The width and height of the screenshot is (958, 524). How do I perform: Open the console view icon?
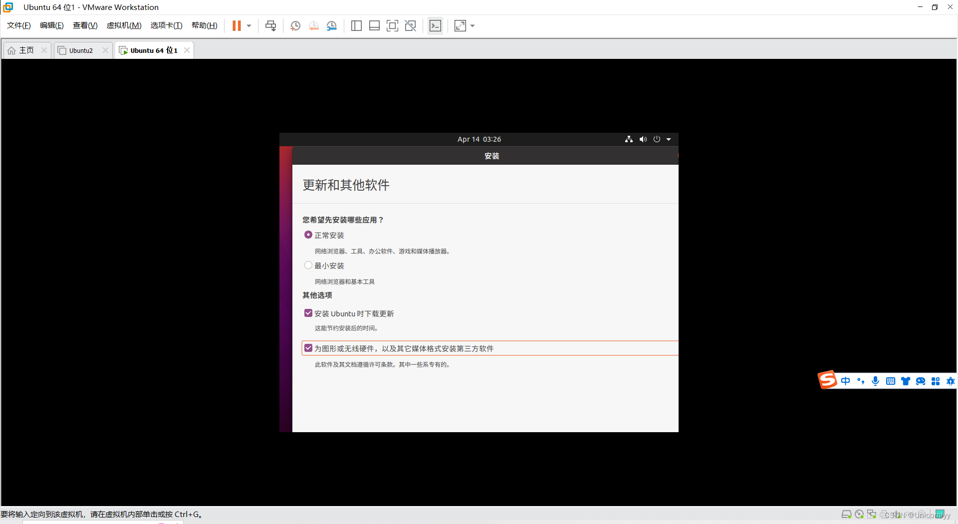(x=435, y=26)
